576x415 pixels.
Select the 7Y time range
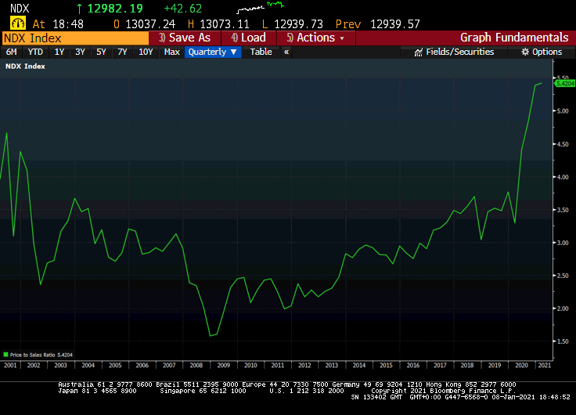122,52
